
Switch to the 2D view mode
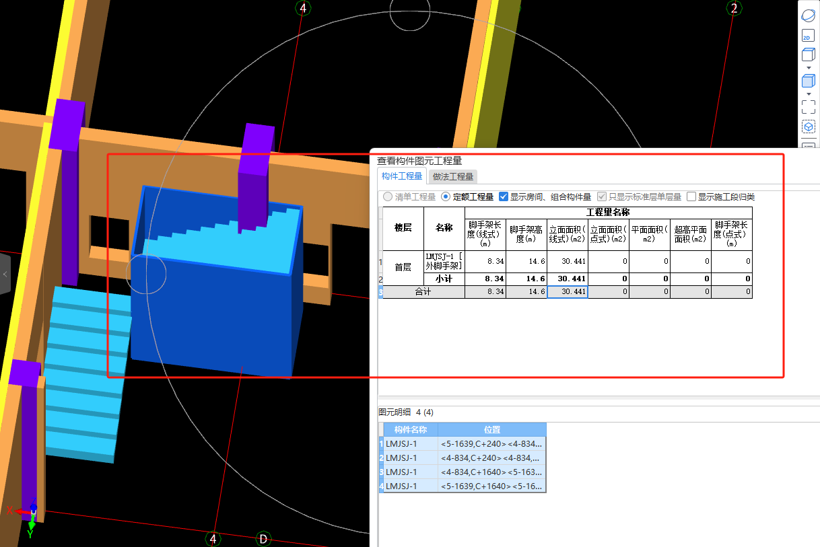809,36
